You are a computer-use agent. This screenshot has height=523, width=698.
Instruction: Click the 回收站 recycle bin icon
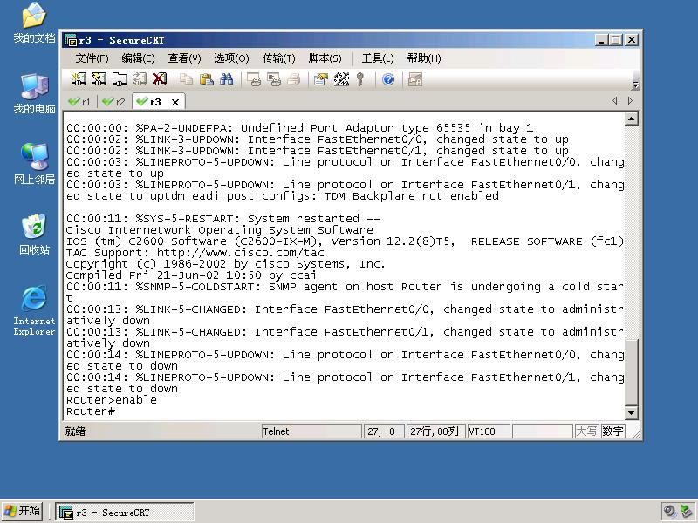pyautogui.click(x=34, y=234)
